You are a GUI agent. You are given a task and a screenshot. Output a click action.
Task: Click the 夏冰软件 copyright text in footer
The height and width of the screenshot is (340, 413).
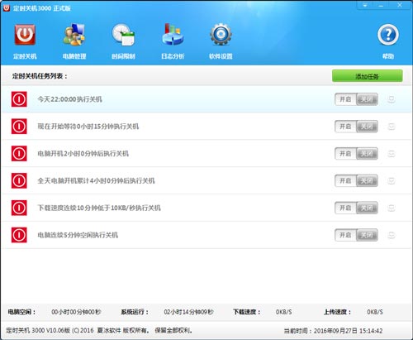(x=109, y=330)
